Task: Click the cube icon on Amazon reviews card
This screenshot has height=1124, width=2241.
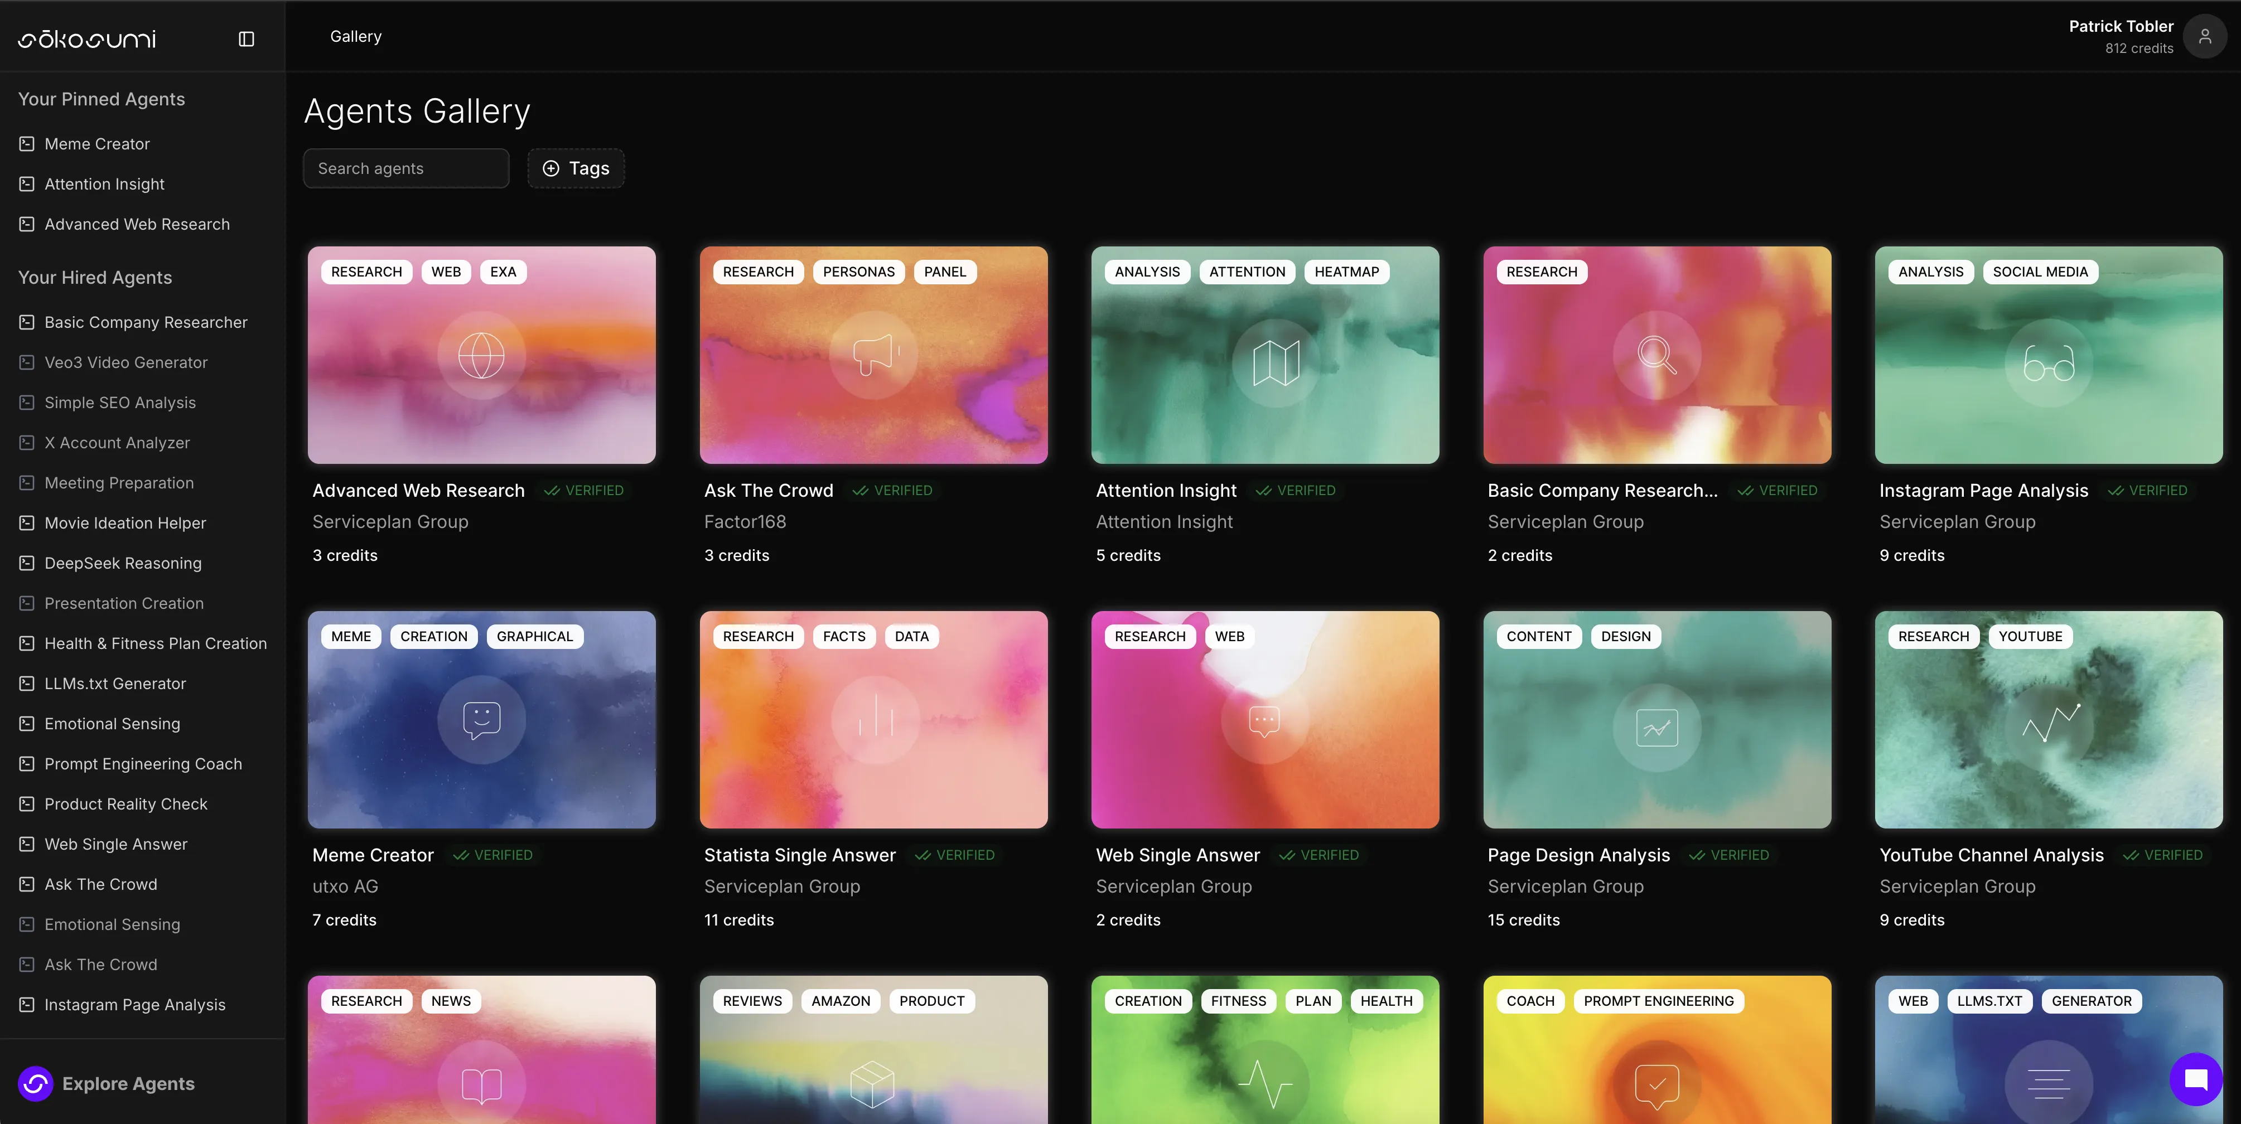Action: [872, 1084]
